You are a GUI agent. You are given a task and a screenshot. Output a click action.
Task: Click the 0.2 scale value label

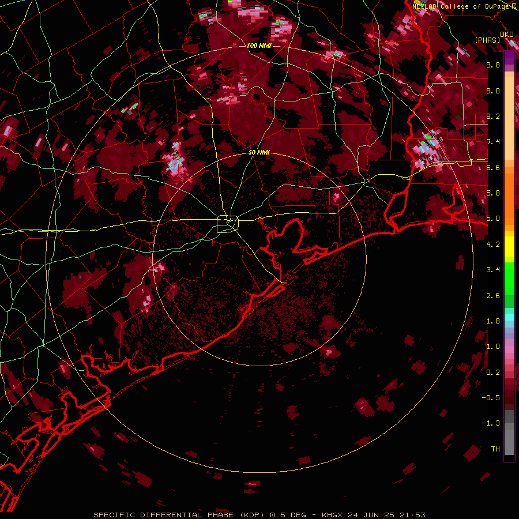point(493,373)
